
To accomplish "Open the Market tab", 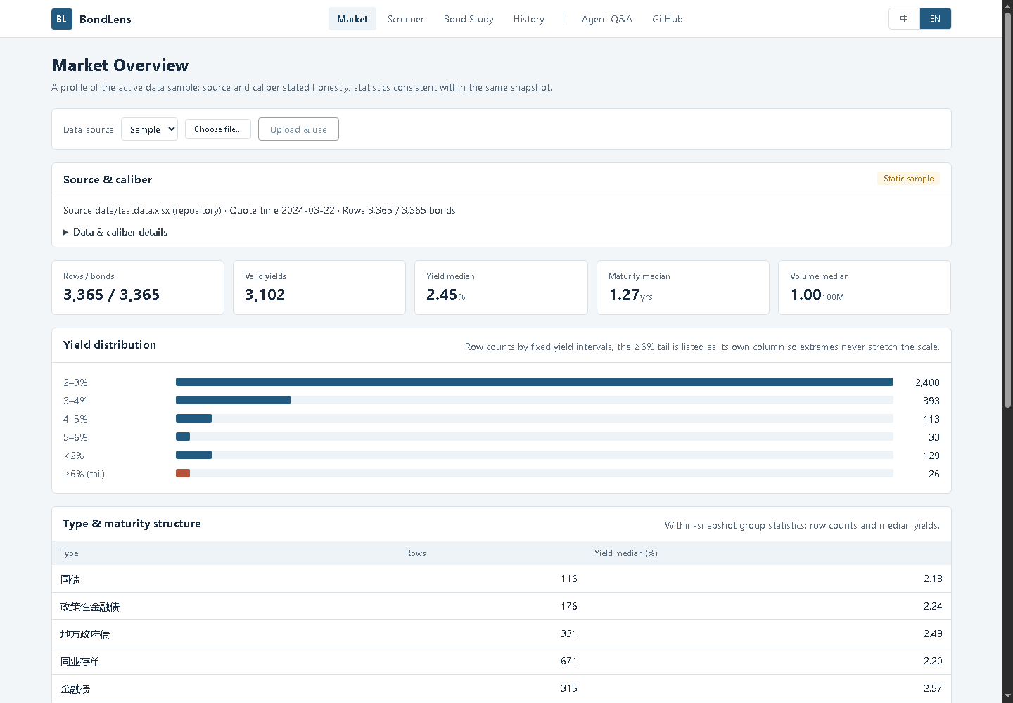I will point(352,19).
